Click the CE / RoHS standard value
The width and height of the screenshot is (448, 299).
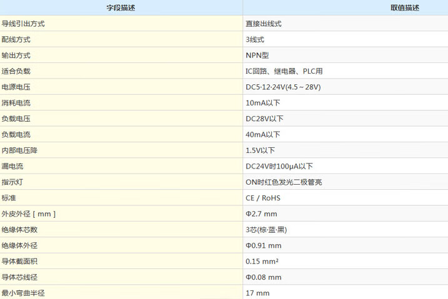pyautogui.click(x=263, y=199)
